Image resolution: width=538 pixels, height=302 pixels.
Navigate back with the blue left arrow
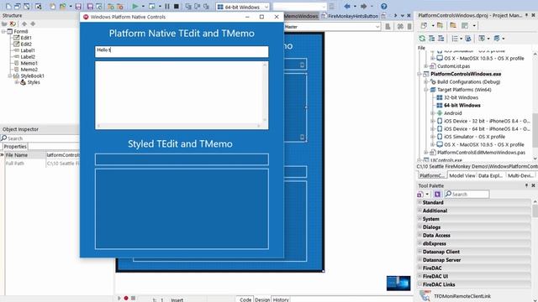coord(347,6)
